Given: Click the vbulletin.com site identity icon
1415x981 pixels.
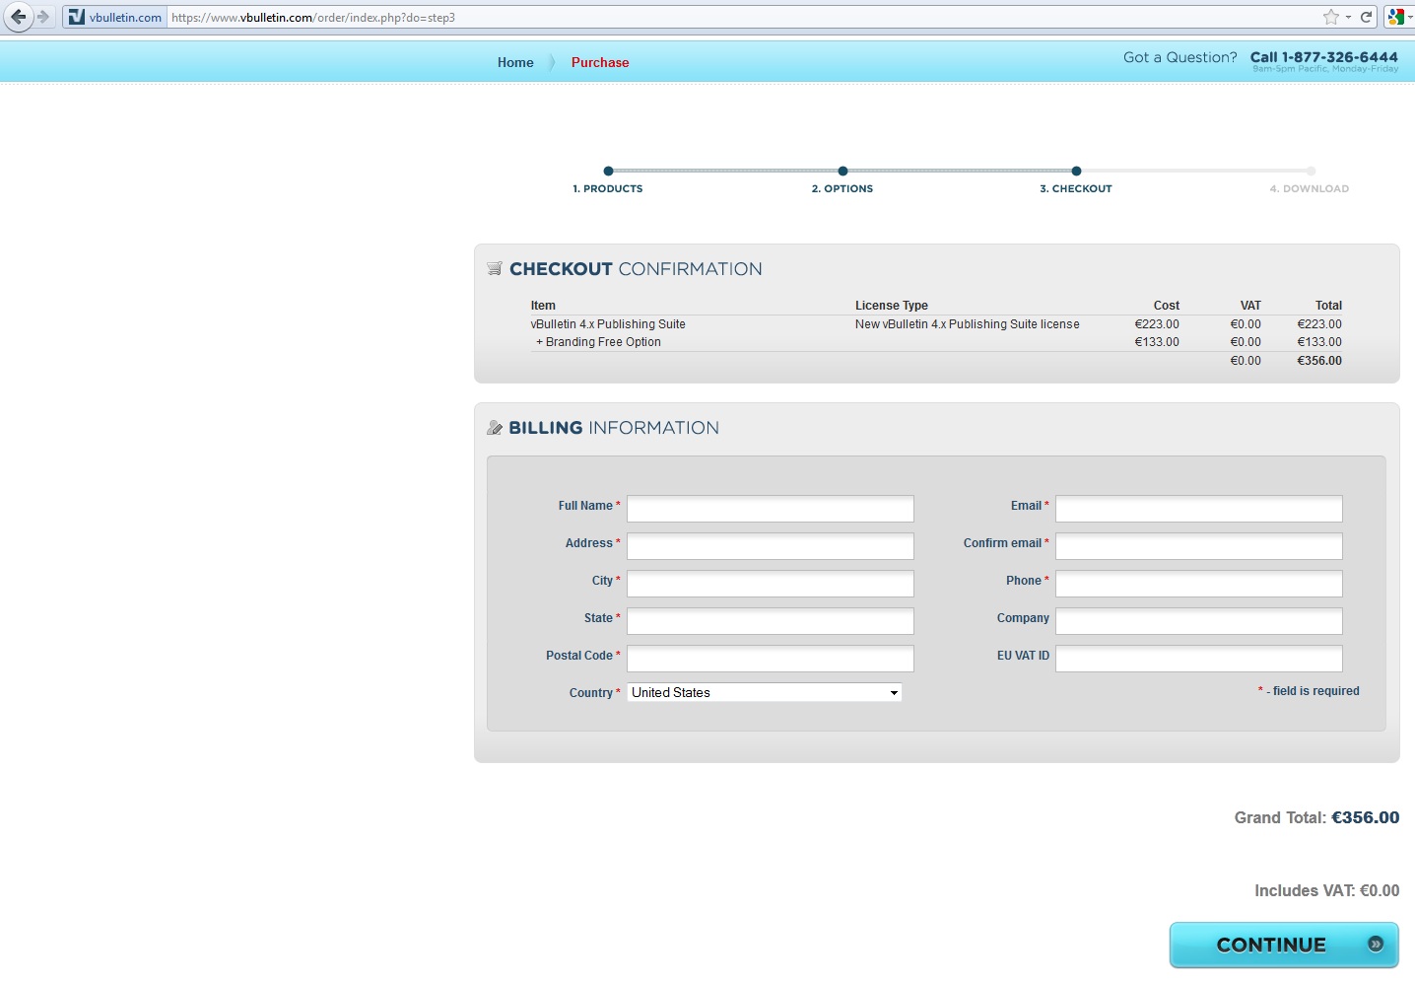Looking at the screenshot, I should tap(77, 17).
